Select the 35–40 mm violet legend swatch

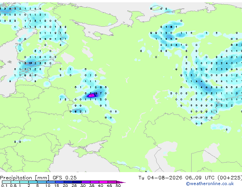pyautogui.click(x=94, y=182)
